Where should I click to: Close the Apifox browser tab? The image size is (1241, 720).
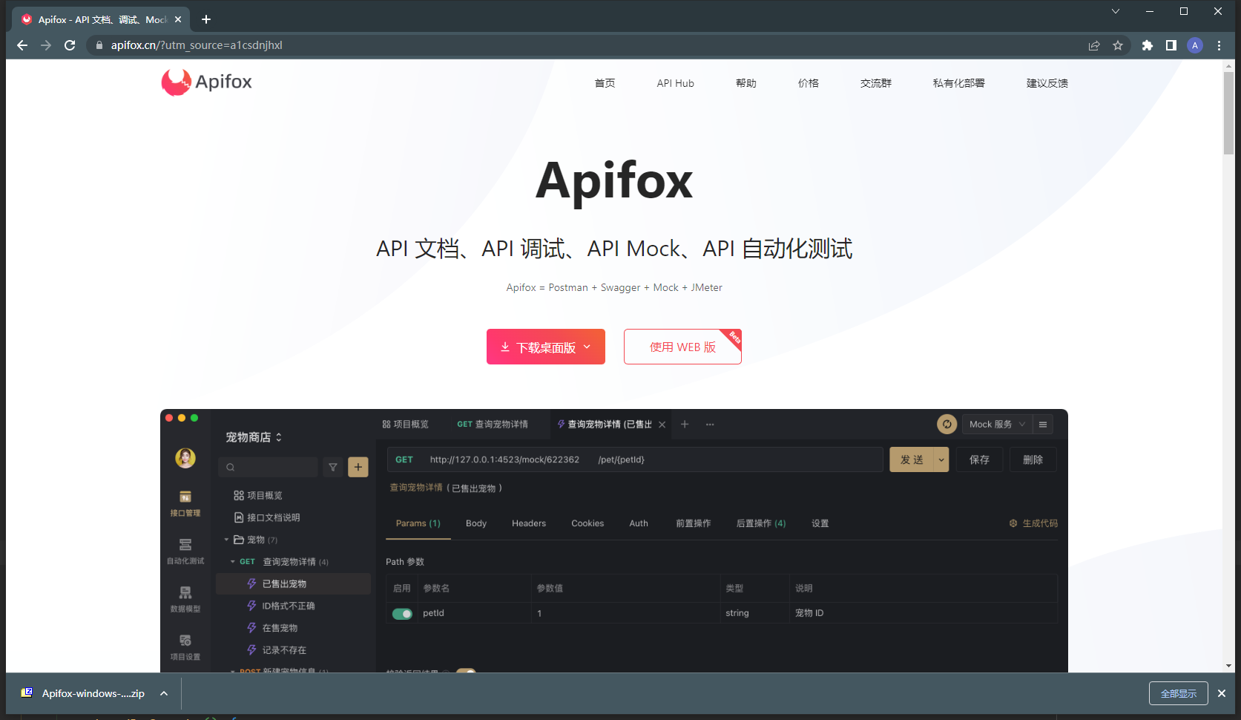178,19
